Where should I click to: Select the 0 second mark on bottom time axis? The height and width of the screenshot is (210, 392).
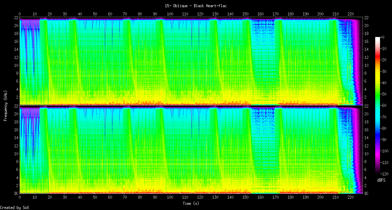(x=20, y=198)
